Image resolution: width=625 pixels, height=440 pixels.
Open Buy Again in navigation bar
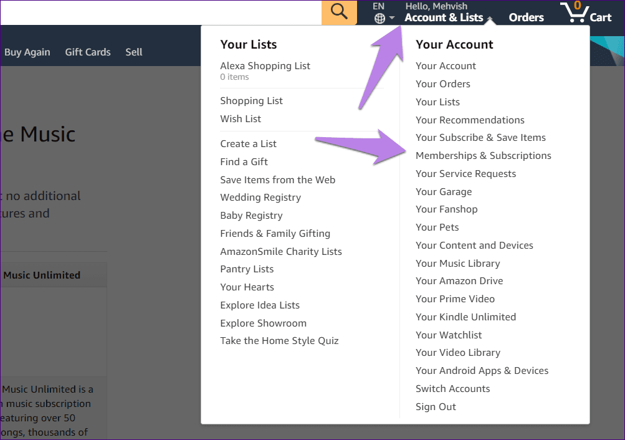coord(27,52)
